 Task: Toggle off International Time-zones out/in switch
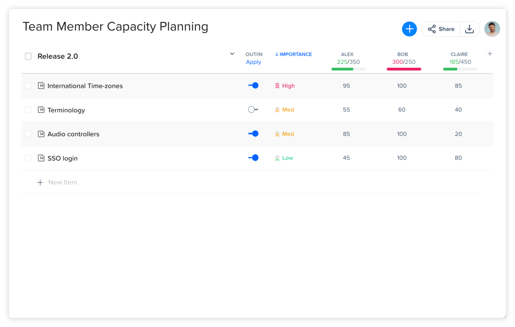click(253, 86)
